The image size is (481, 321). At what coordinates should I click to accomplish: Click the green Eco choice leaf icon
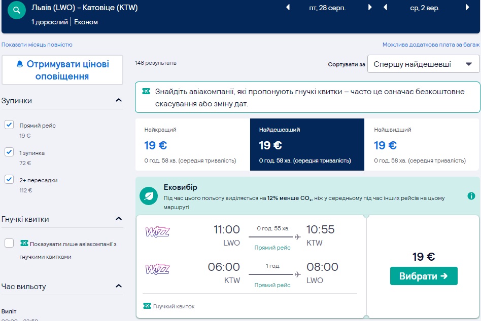(149, 196)
